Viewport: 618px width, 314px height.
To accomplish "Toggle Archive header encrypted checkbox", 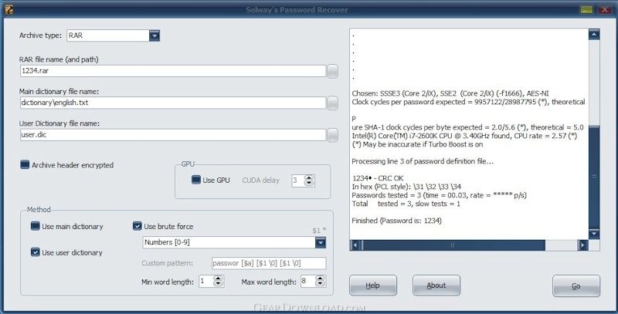I will [25, 165].
